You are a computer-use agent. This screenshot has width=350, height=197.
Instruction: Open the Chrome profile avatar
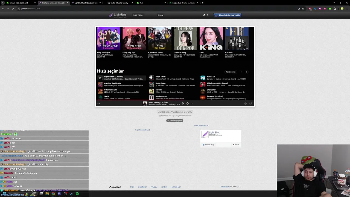point(342,8)
